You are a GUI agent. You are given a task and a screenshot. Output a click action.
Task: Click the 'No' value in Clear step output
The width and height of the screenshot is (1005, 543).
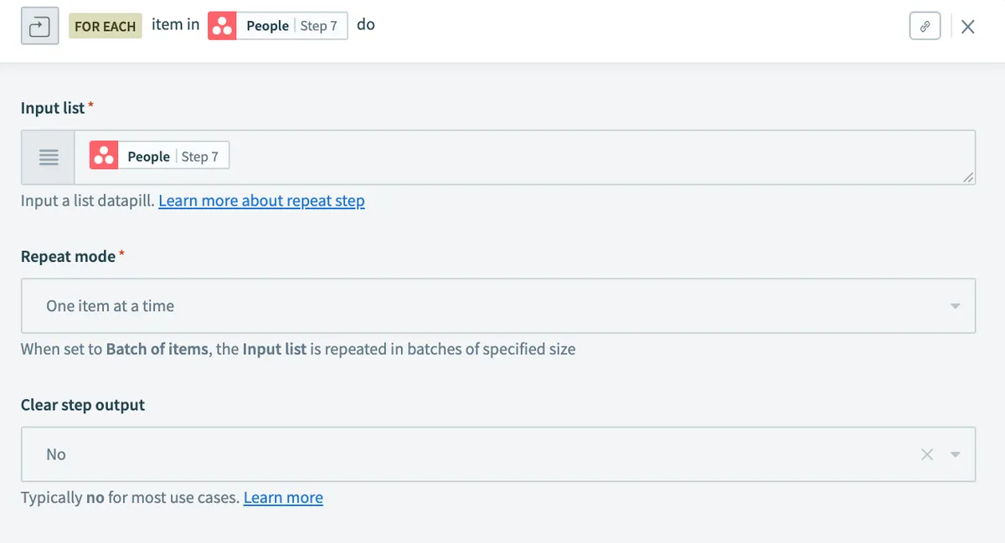pos(56,454)
